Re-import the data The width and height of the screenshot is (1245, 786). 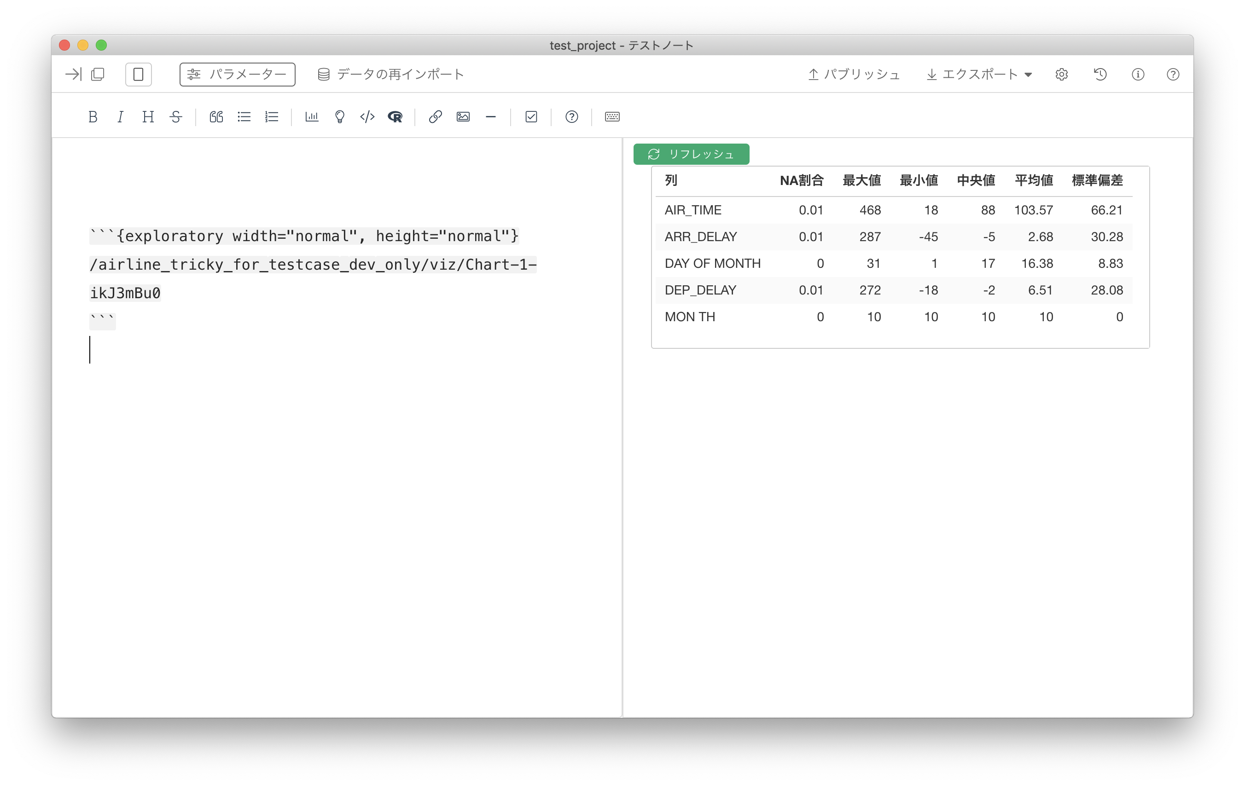click(391, 75)
